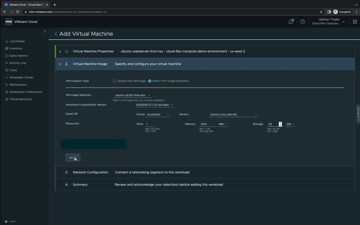Open Developer Center in the sidebar
360x225 pixels.
[21, 77]
